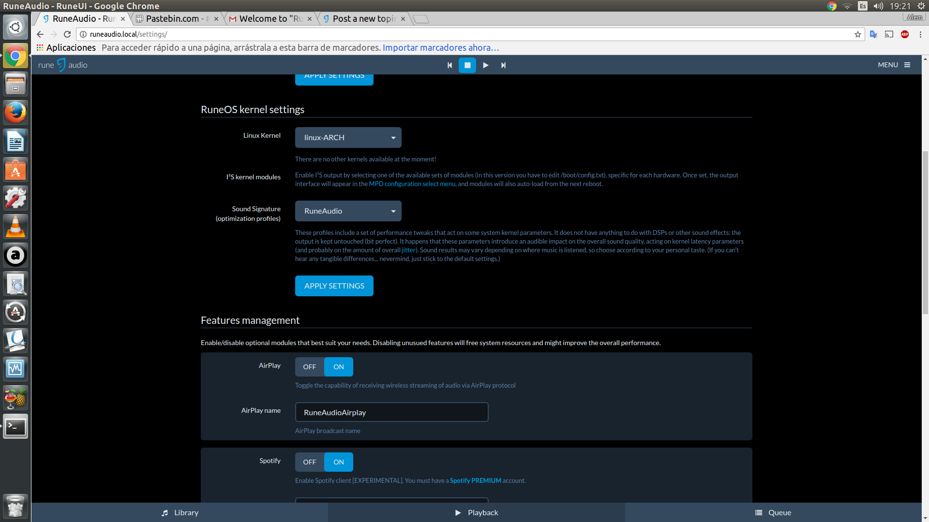Open the Files manager from launcher
Image resolution: width=929 pixels, height=522 pixels.
(x=15, y=85)
